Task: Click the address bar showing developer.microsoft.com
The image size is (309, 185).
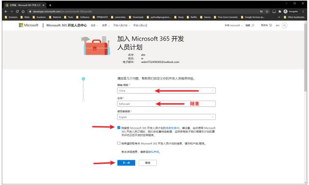Action: [x=142, y=12]
